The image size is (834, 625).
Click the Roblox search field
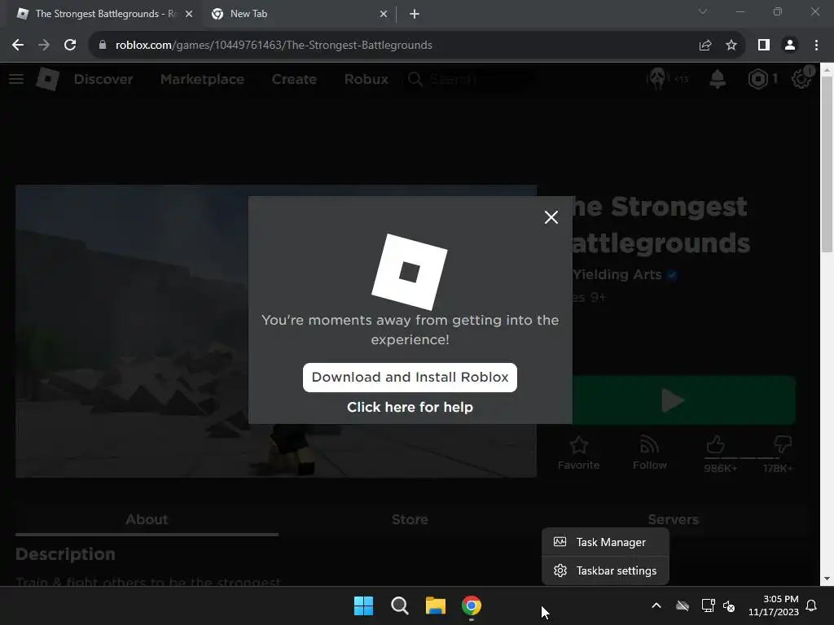point(470,79)
